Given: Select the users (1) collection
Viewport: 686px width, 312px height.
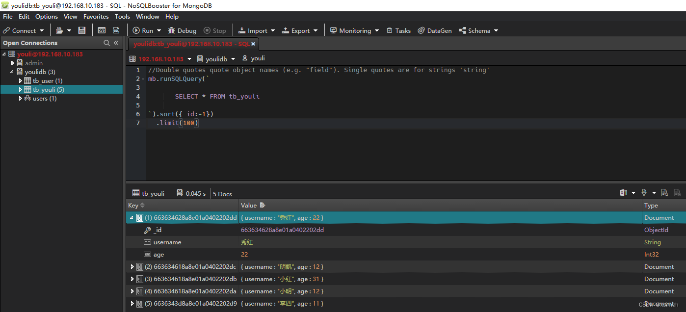Looking at the screenshot, I should tap(45, 98).
